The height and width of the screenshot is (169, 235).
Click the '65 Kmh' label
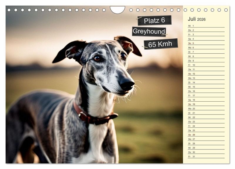click(161, 44)
